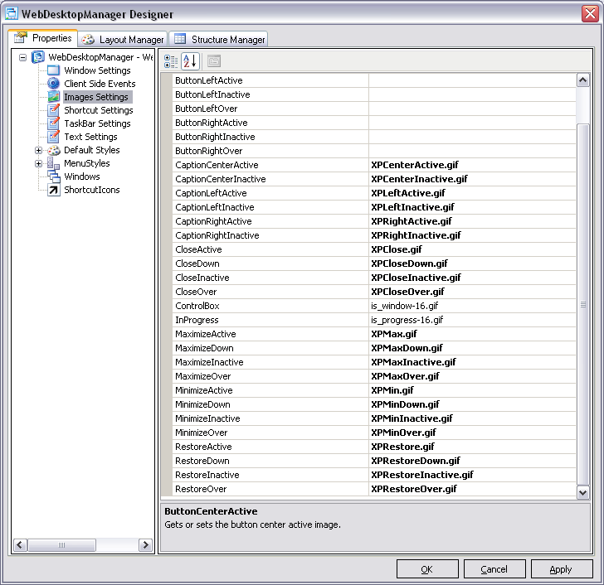Viewport: 604px width, 585px height.
Task: Expand the Default Styles node
Action: [x=38, y=150]
